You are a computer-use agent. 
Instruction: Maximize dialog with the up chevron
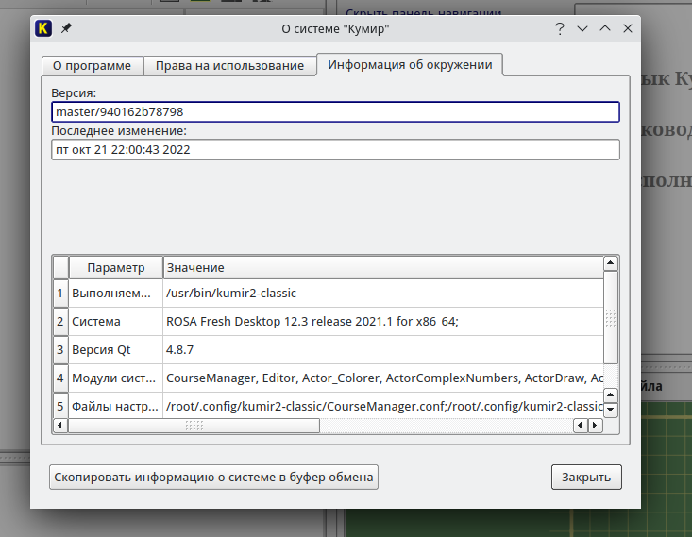click(605, 28)
